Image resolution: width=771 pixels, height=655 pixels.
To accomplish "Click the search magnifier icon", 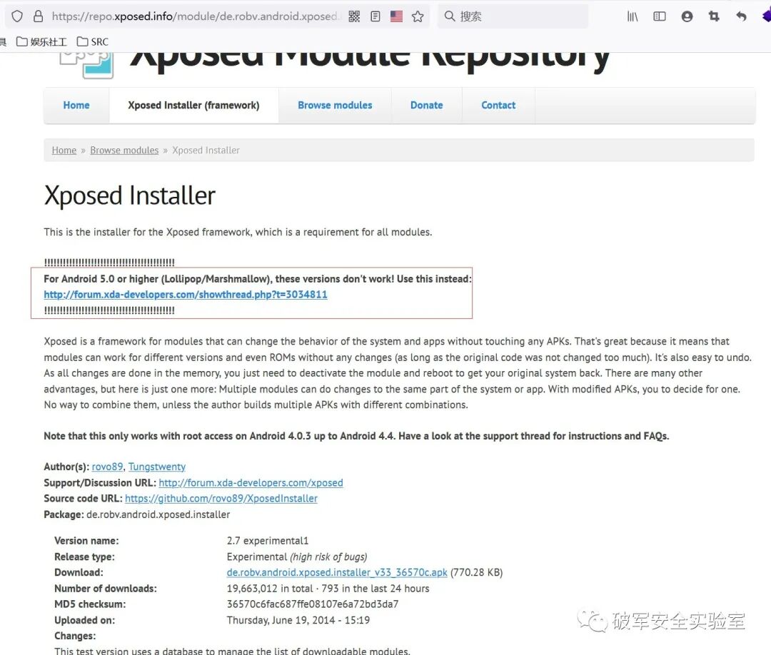I will (450, 16).
